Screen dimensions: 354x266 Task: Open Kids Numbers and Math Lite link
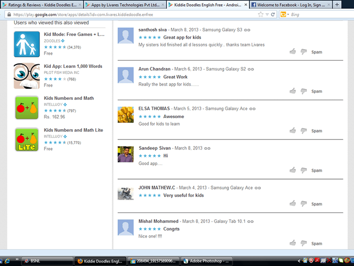pyautogui.click(x=73, y=130)
